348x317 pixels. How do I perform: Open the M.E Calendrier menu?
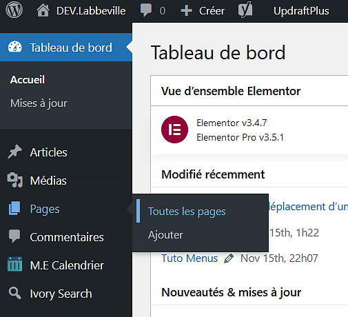67,265
